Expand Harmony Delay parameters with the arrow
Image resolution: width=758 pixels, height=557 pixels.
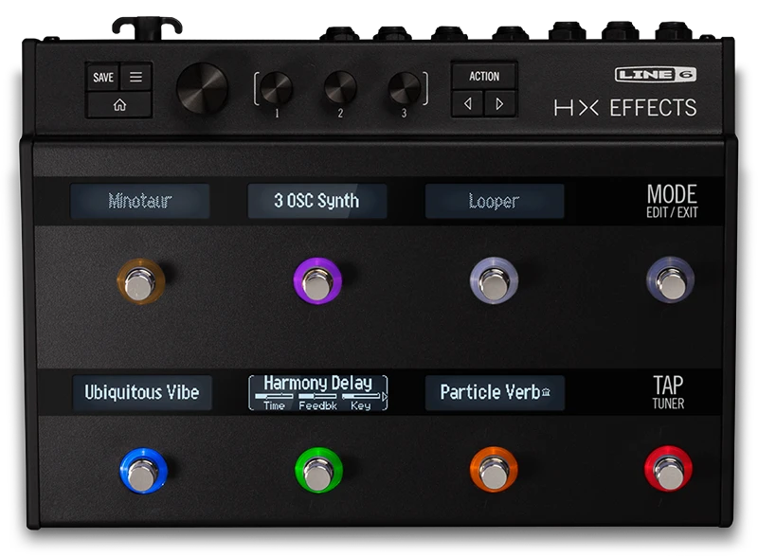[384, 397]
